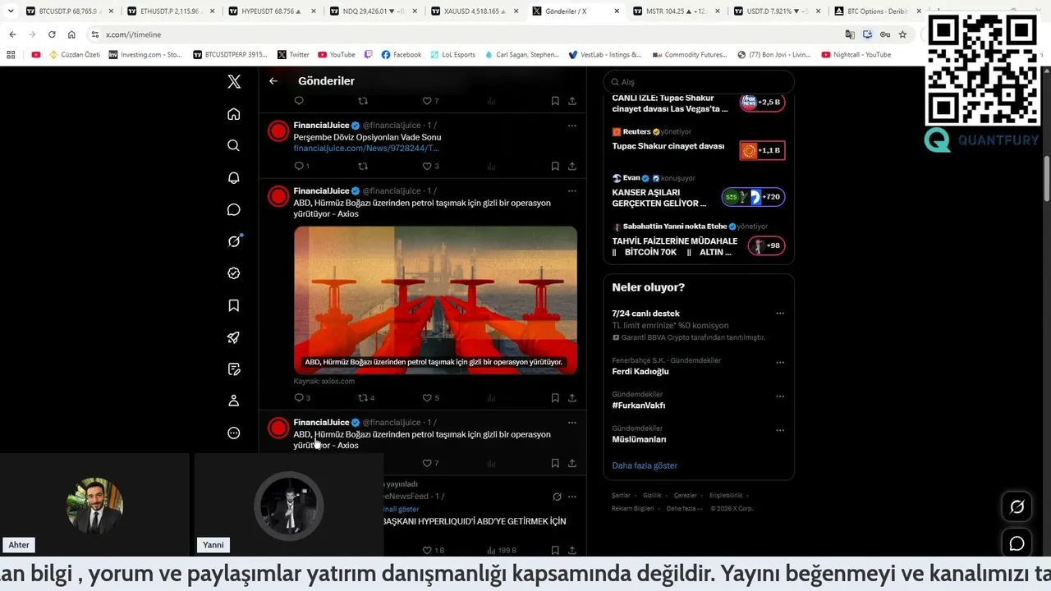Share the HYPERLIQUID post
Viewport: 1051px width, 591px height.
point(572,550)
